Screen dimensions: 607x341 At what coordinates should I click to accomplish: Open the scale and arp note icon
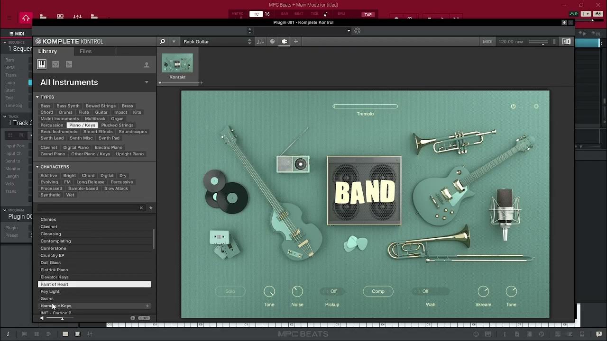260,42
